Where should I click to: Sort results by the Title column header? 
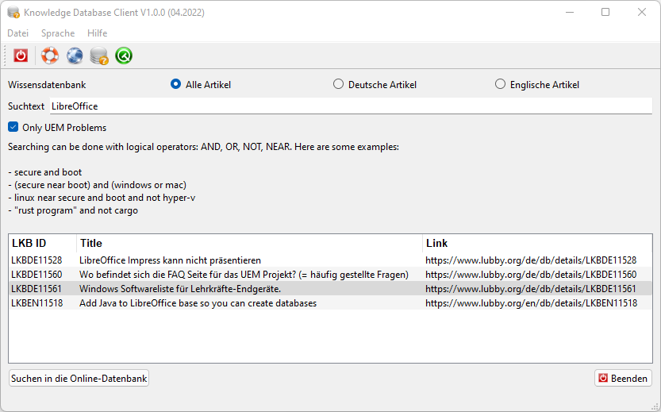pyautogui.click(x=249, y=244)
